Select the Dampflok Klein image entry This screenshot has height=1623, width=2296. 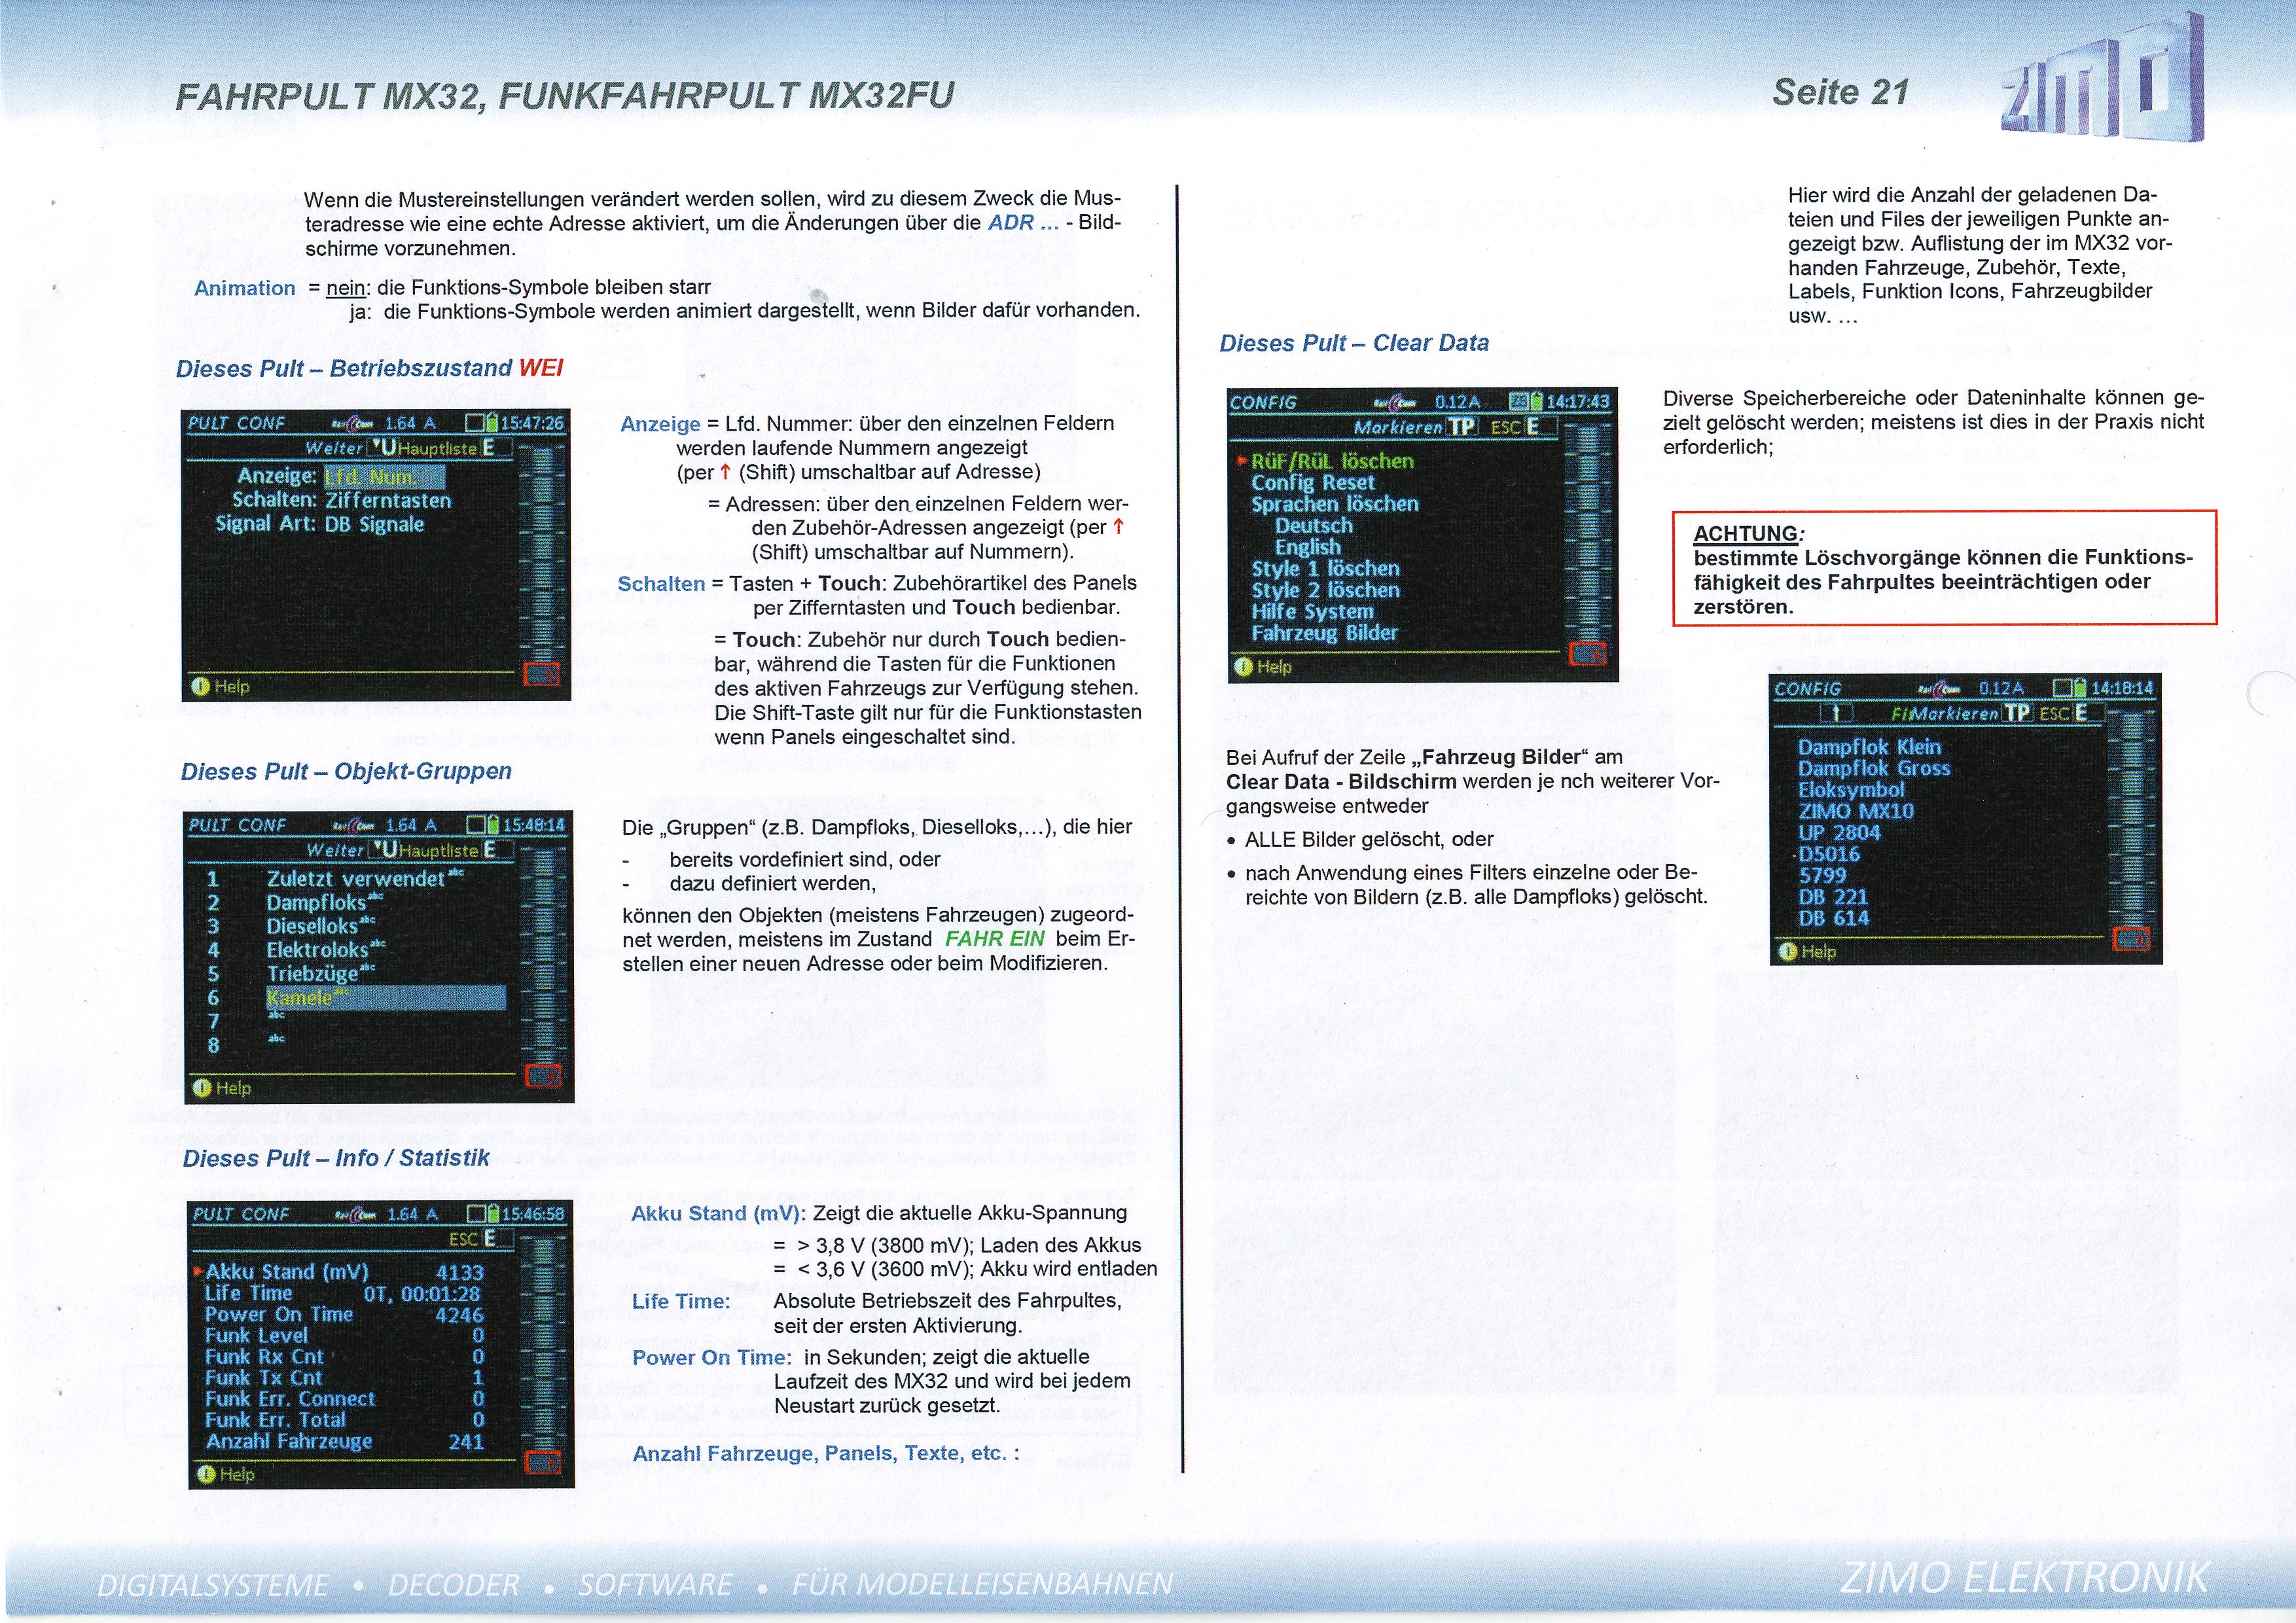(x=1869, y=747)
